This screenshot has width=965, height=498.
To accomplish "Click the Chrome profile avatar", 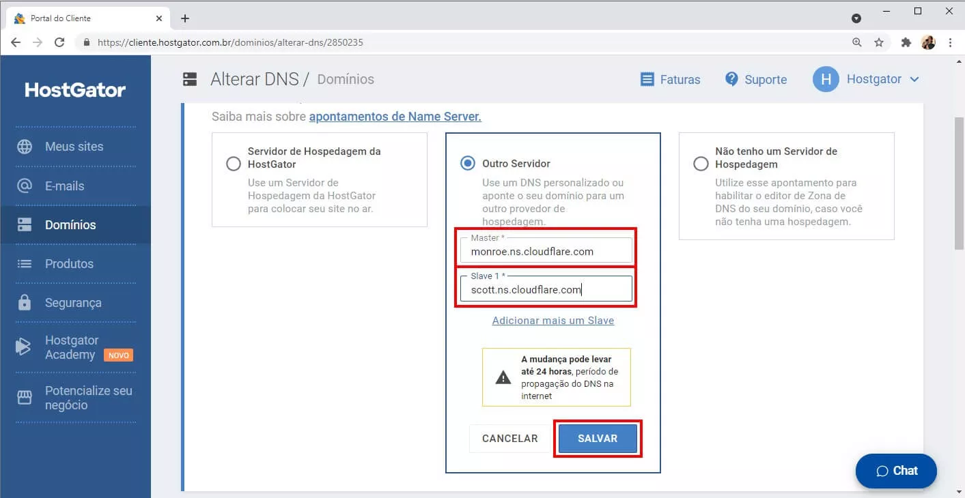I will pos(928,42).
